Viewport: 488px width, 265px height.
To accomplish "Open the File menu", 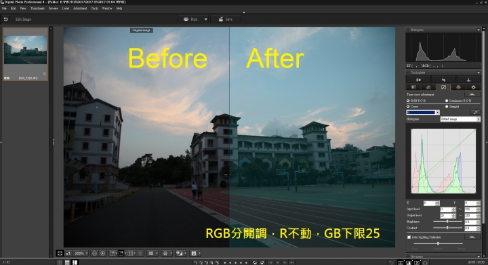I will click(4, 8).
